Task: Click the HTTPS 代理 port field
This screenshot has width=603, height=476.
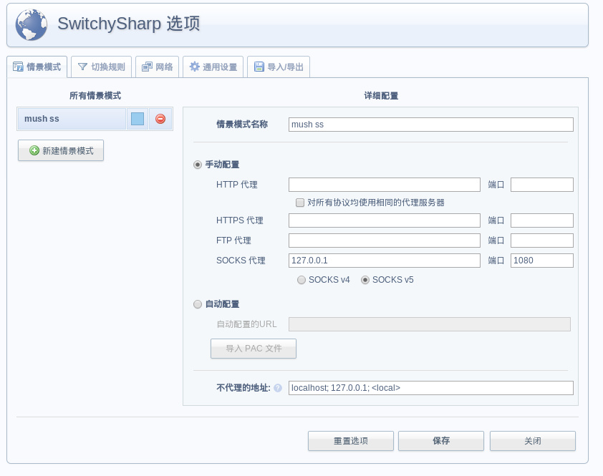Action: 542,220
